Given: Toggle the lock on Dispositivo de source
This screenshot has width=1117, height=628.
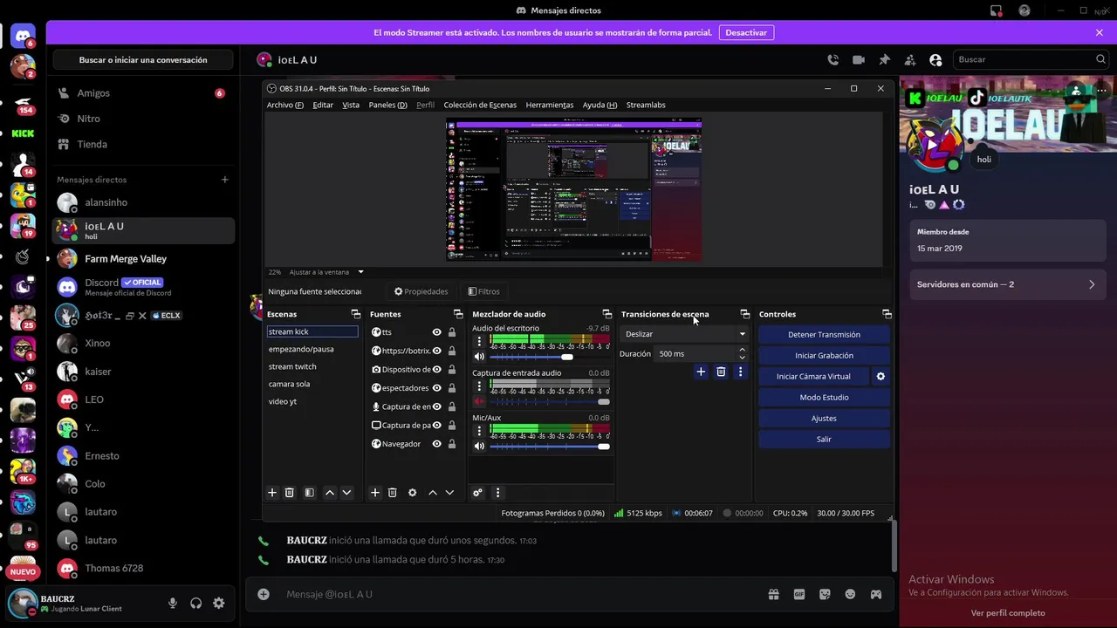Looking at the screenshot, I should pos(452,370).
